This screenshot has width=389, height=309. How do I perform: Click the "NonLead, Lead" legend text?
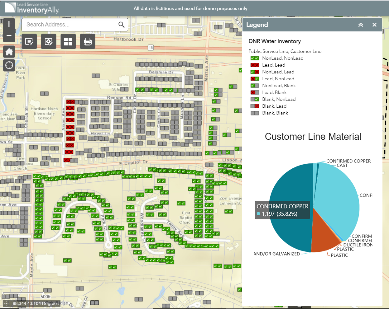click(x=278, y=72)
